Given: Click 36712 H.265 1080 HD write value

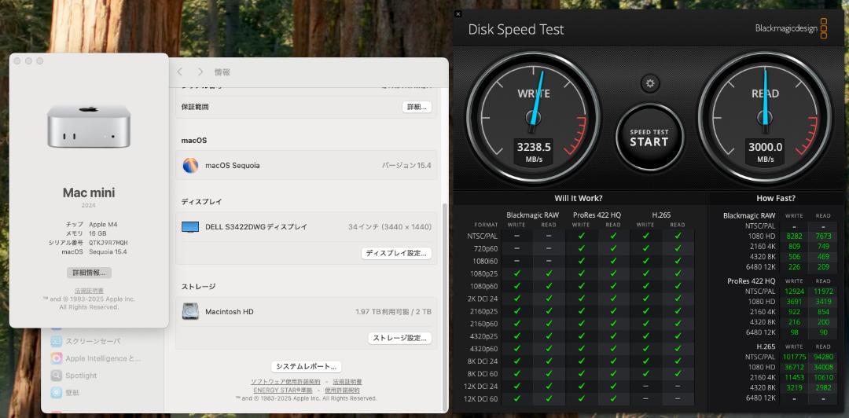Looking at the screenshot, I should click(x=794, y=367).
